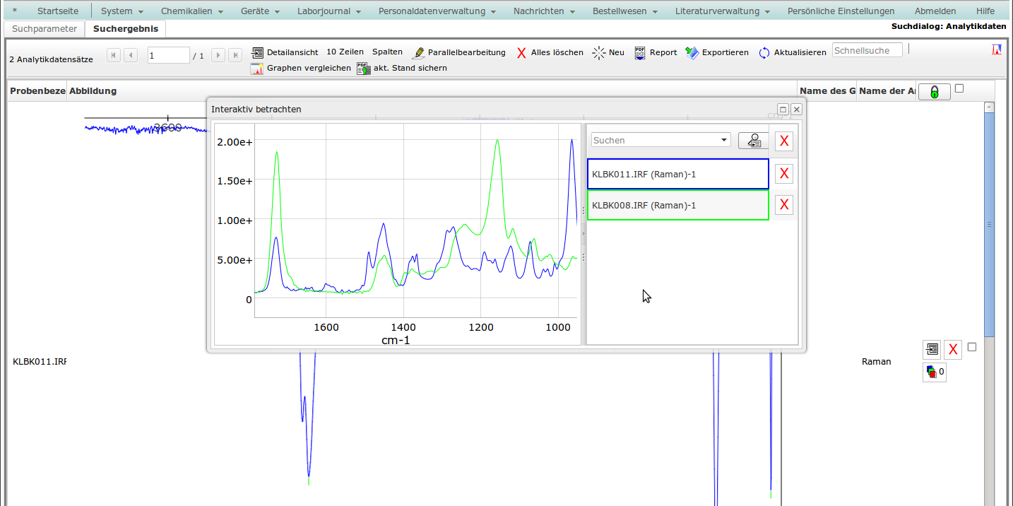Expand the Chemikalien menu

click(191, 11)
